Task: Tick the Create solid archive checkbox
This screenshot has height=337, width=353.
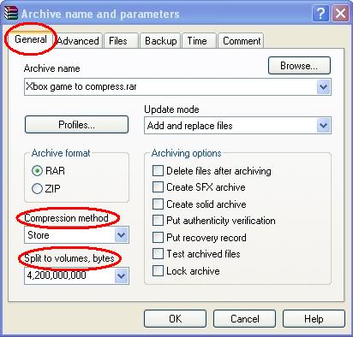Action: click(158, 204)
